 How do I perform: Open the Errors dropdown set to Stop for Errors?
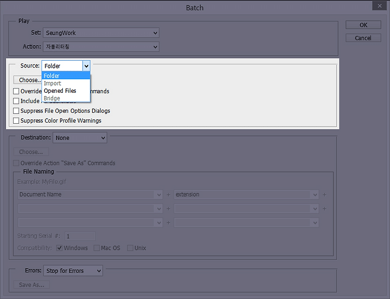coord(73,271)
